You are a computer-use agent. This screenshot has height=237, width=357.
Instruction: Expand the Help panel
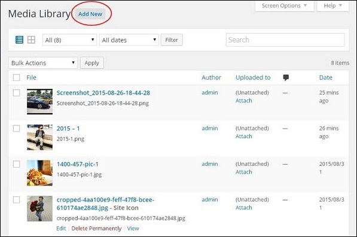point(333,6)
